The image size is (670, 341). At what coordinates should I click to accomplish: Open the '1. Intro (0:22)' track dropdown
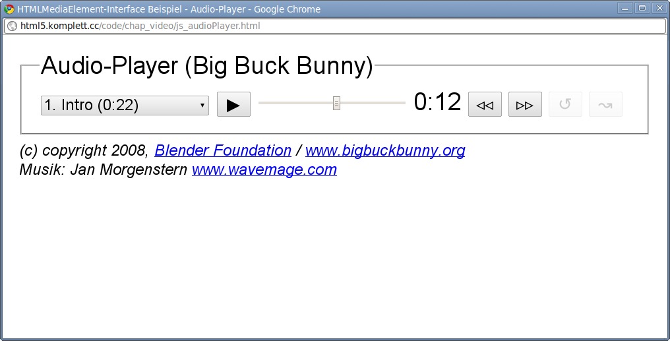pyautogui.click(x=125, y=106)
